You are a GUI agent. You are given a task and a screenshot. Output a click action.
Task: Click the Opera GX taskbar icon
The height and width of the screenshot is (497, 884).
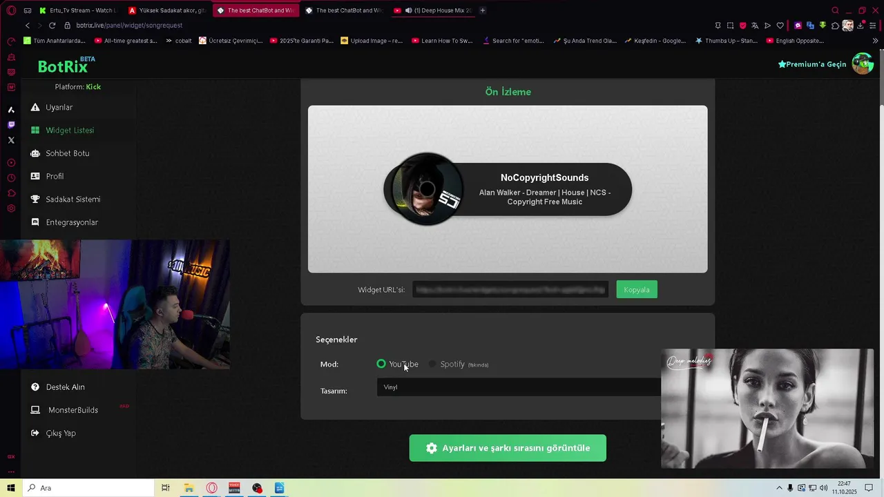[212, 488]
